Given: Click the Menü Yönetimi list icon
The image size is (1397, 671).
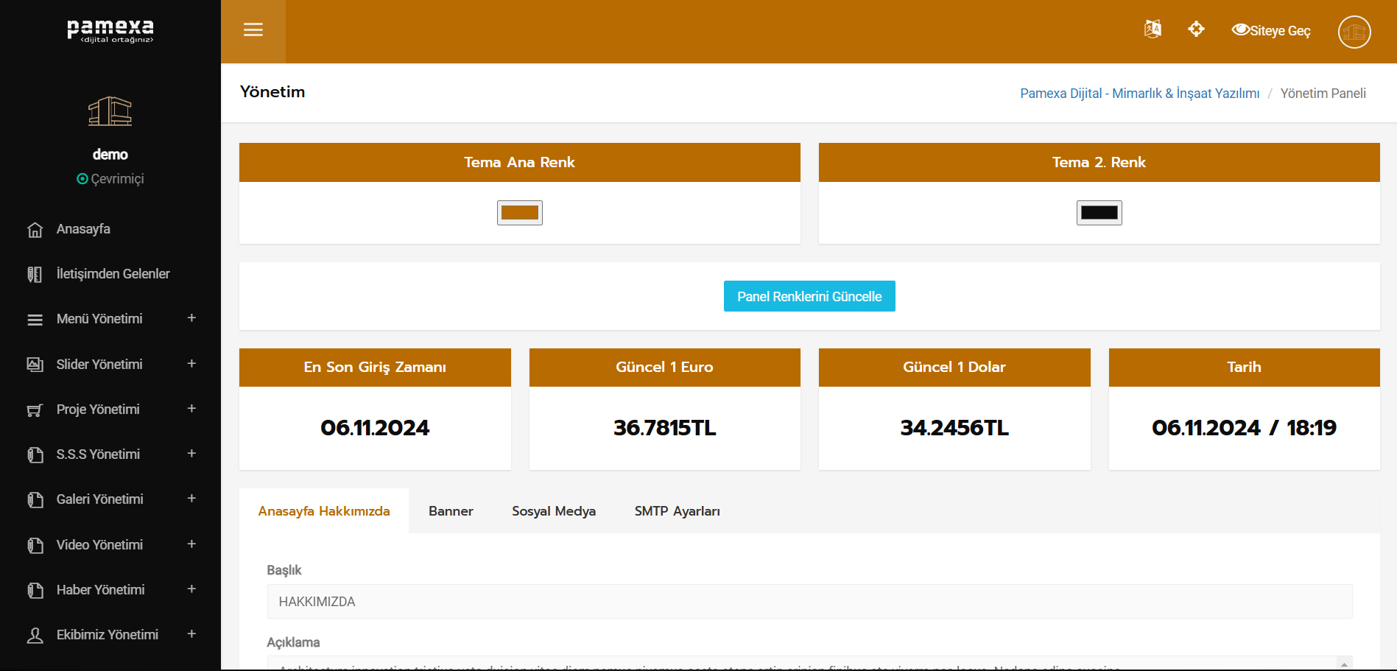Looking at the screenshot, I should click(x=35, y=320).
